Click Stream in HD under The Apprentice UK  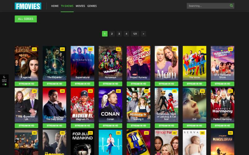(26, 126)
